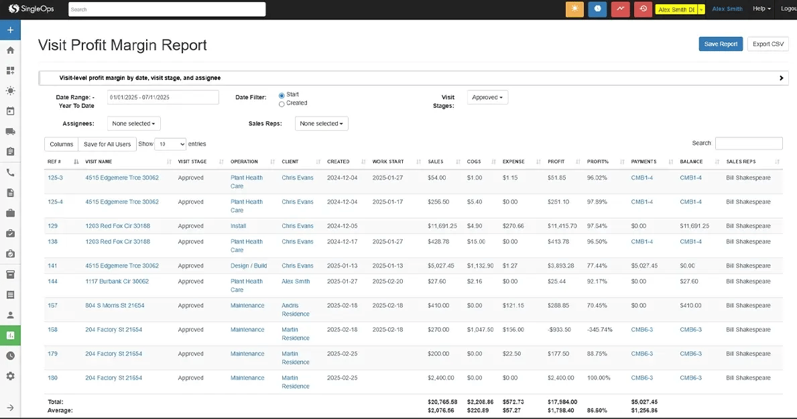Open the calendar icon in the sidebar

point(10,111)
